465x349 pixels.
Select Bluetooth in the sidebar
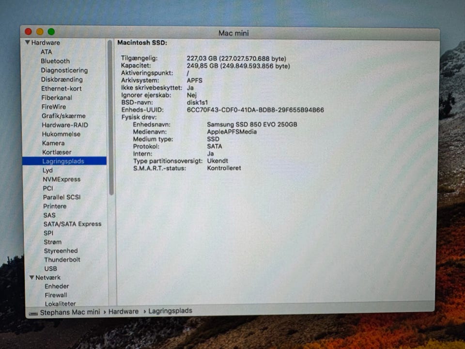(55, 61)
